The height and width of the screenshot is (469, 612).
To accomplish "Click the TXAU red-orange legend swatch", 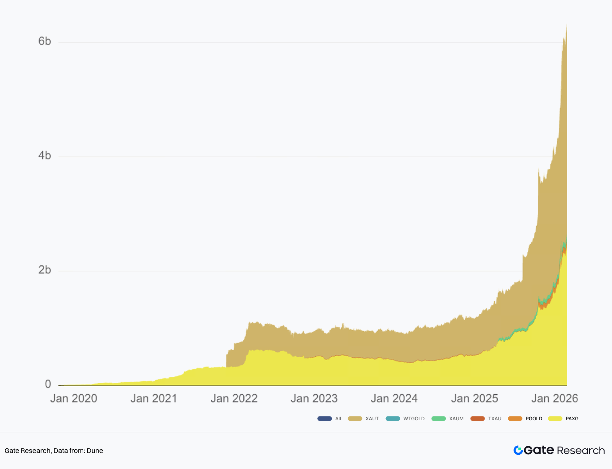I will [477, 418].
